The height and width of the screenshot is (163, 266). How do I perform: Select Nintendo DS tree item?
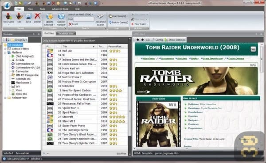(23, 79)
